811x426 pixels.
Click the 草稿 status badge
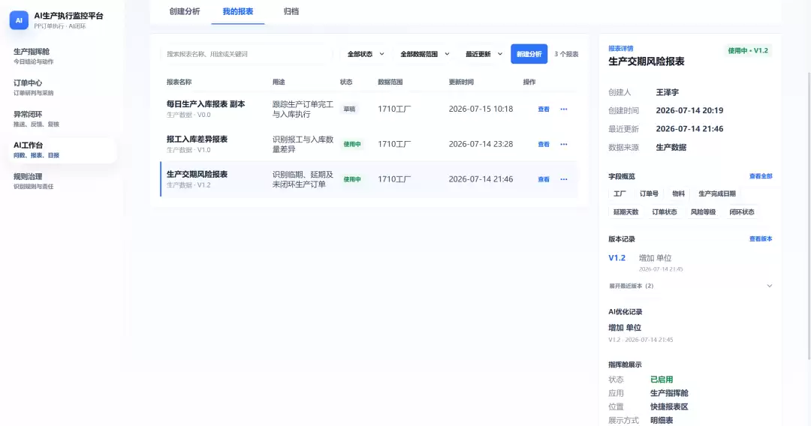pos(349,109)
